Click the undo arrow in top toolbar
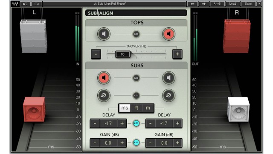Viewport: 273px width, 154px height. pos(25,4)
